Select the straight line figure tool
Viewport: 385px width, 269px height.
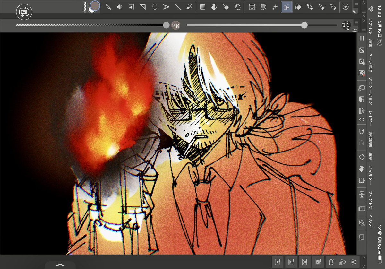(177, 7)
